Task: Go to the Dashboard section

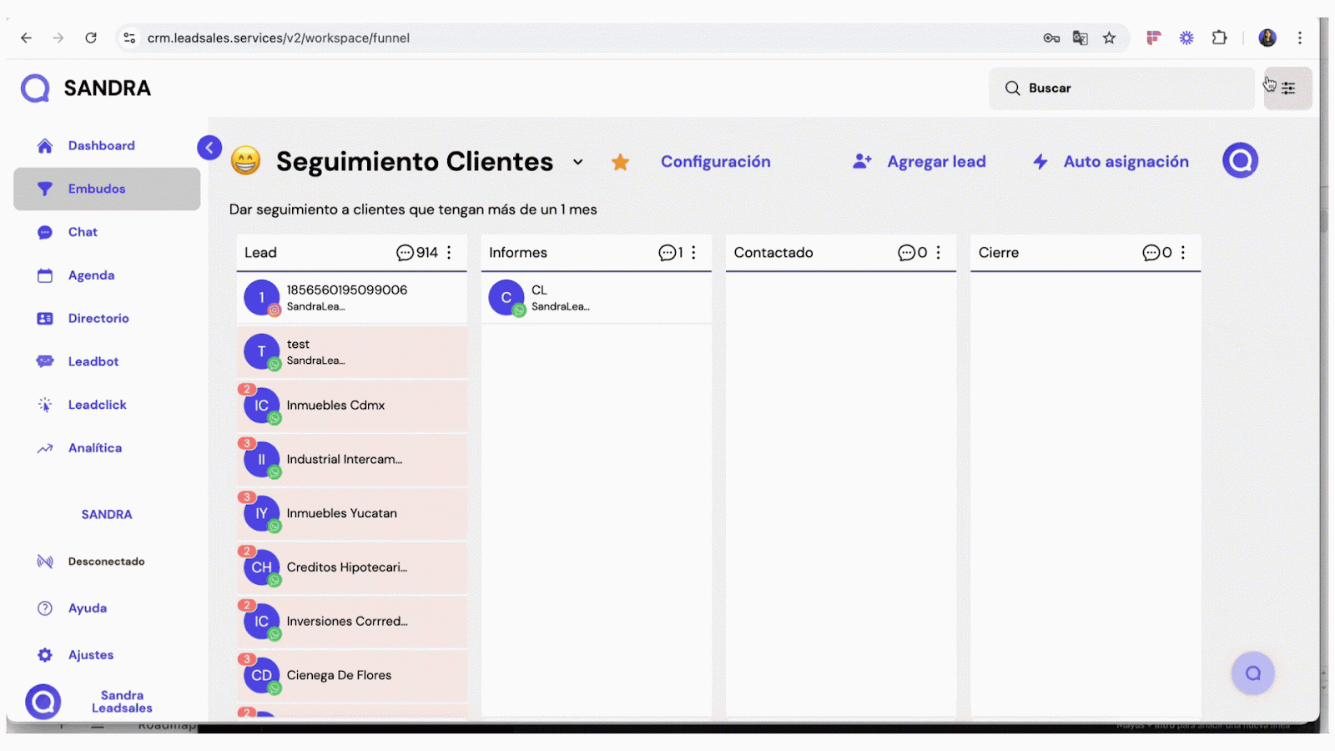Action: (101, 146)
